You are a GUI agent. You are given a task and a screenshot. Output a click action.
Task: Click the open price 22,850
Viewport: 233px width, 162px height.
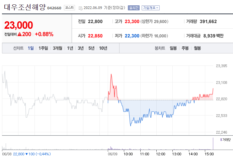click(95, 36)
